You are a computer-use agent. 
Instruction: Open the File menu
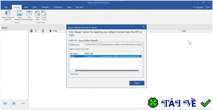click(6, 7)
